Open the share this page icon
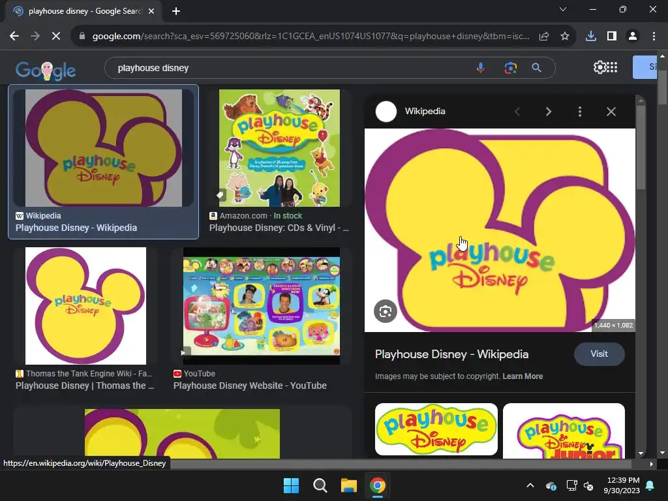Screen dimensions: 668x501 click(544, 37)
